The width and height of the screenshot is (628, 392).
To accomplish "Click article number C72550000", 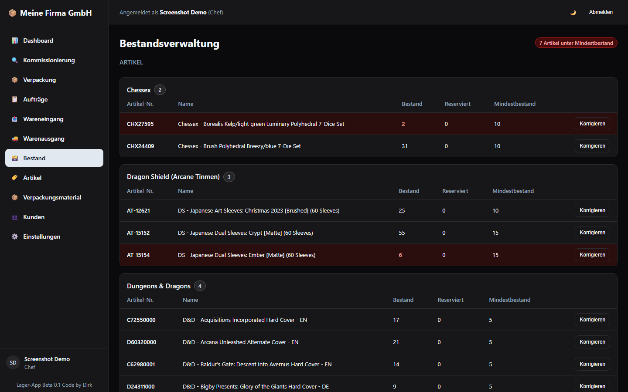I will point(141,320).
